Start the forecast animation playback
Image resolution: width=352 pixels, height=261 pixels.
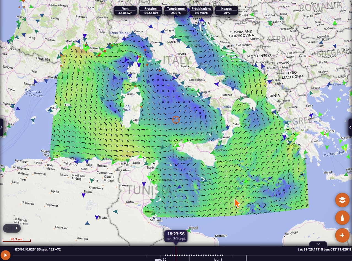(5, 255)
